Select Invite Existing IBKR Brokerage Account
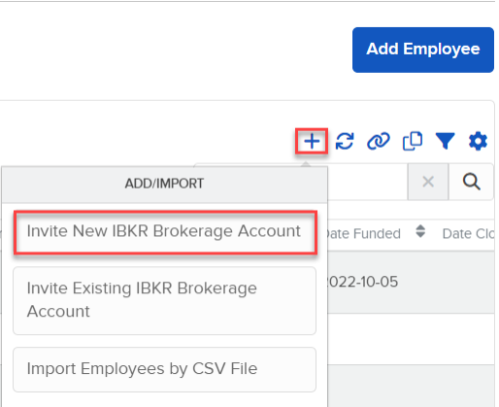The height and width of the screenshot is (407, 499). [164, 300]
